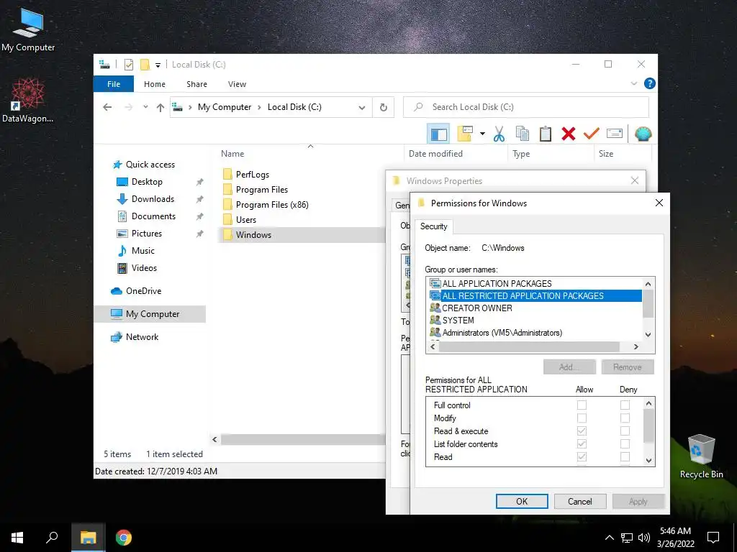737x552 pixels.
Task: Select Downloads in Quick access
Action: click(x=153, y=199)
